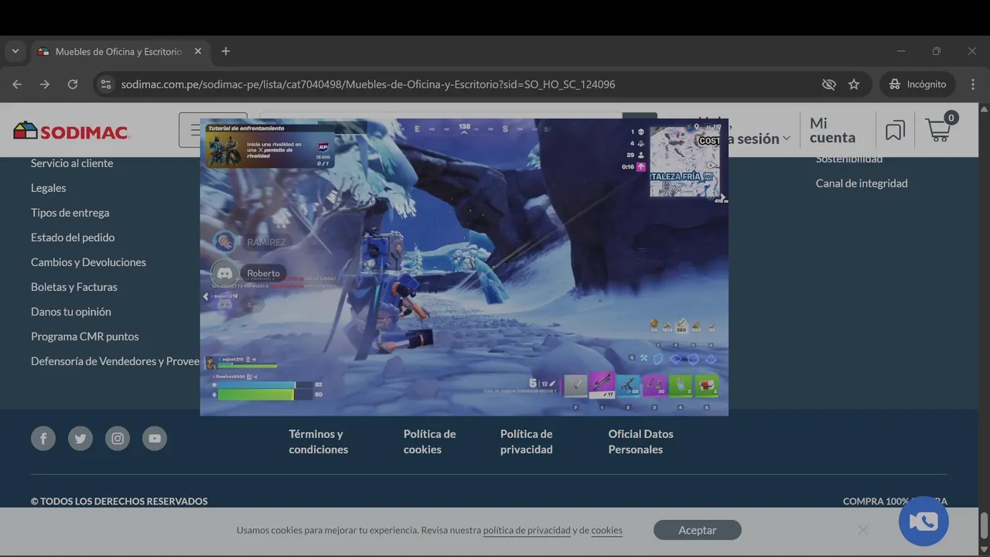Image resolution: width=990 pixels, height=557 pixels.
Task: Open Política de privacidad footer link
Action: 527,442
